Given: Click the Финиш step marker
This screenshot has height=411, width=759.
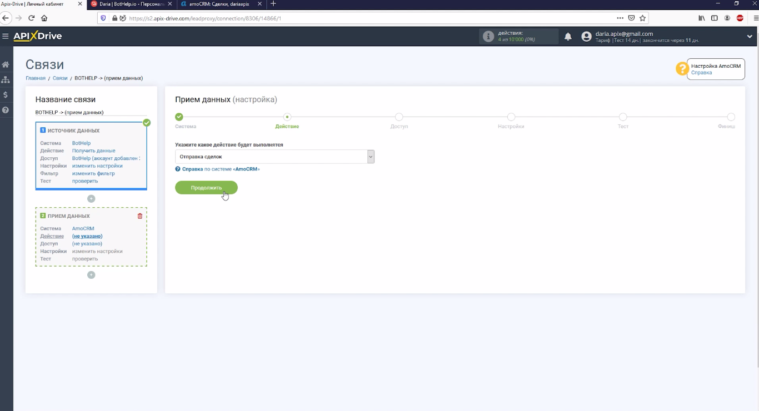Looking at the screenshot, I should [x=731, y=117].
